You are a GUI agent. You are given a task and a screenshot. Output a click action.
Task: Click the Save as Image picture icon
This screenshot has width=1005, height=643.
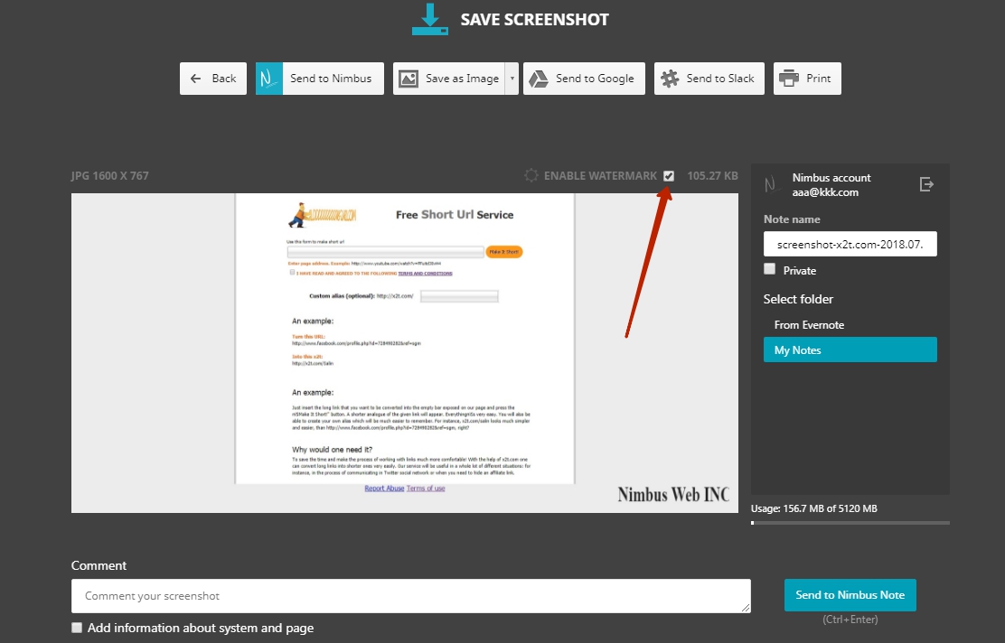(409, 79)
